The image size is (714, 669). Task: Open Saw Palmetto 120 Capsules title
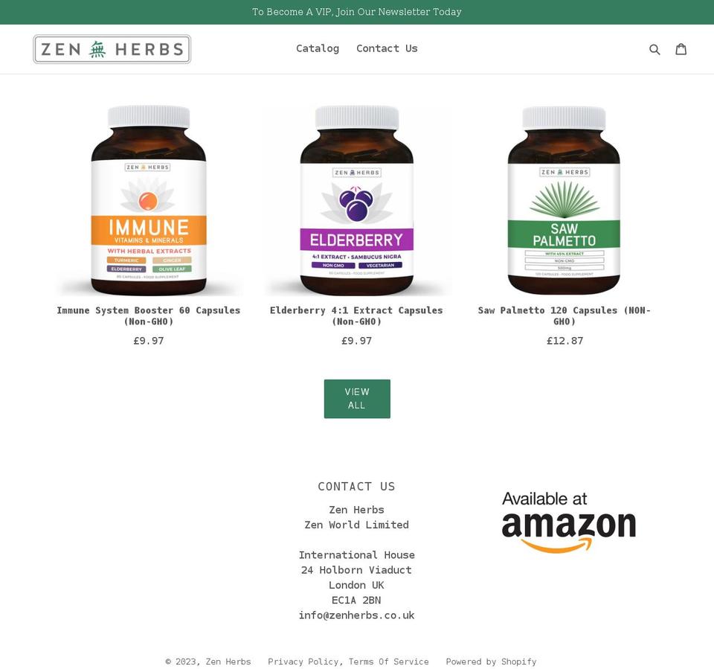(565, 316)
